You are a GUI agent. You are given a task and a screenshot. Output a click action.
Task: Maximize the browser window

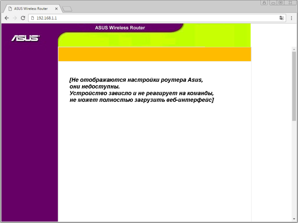coord(280,3)
